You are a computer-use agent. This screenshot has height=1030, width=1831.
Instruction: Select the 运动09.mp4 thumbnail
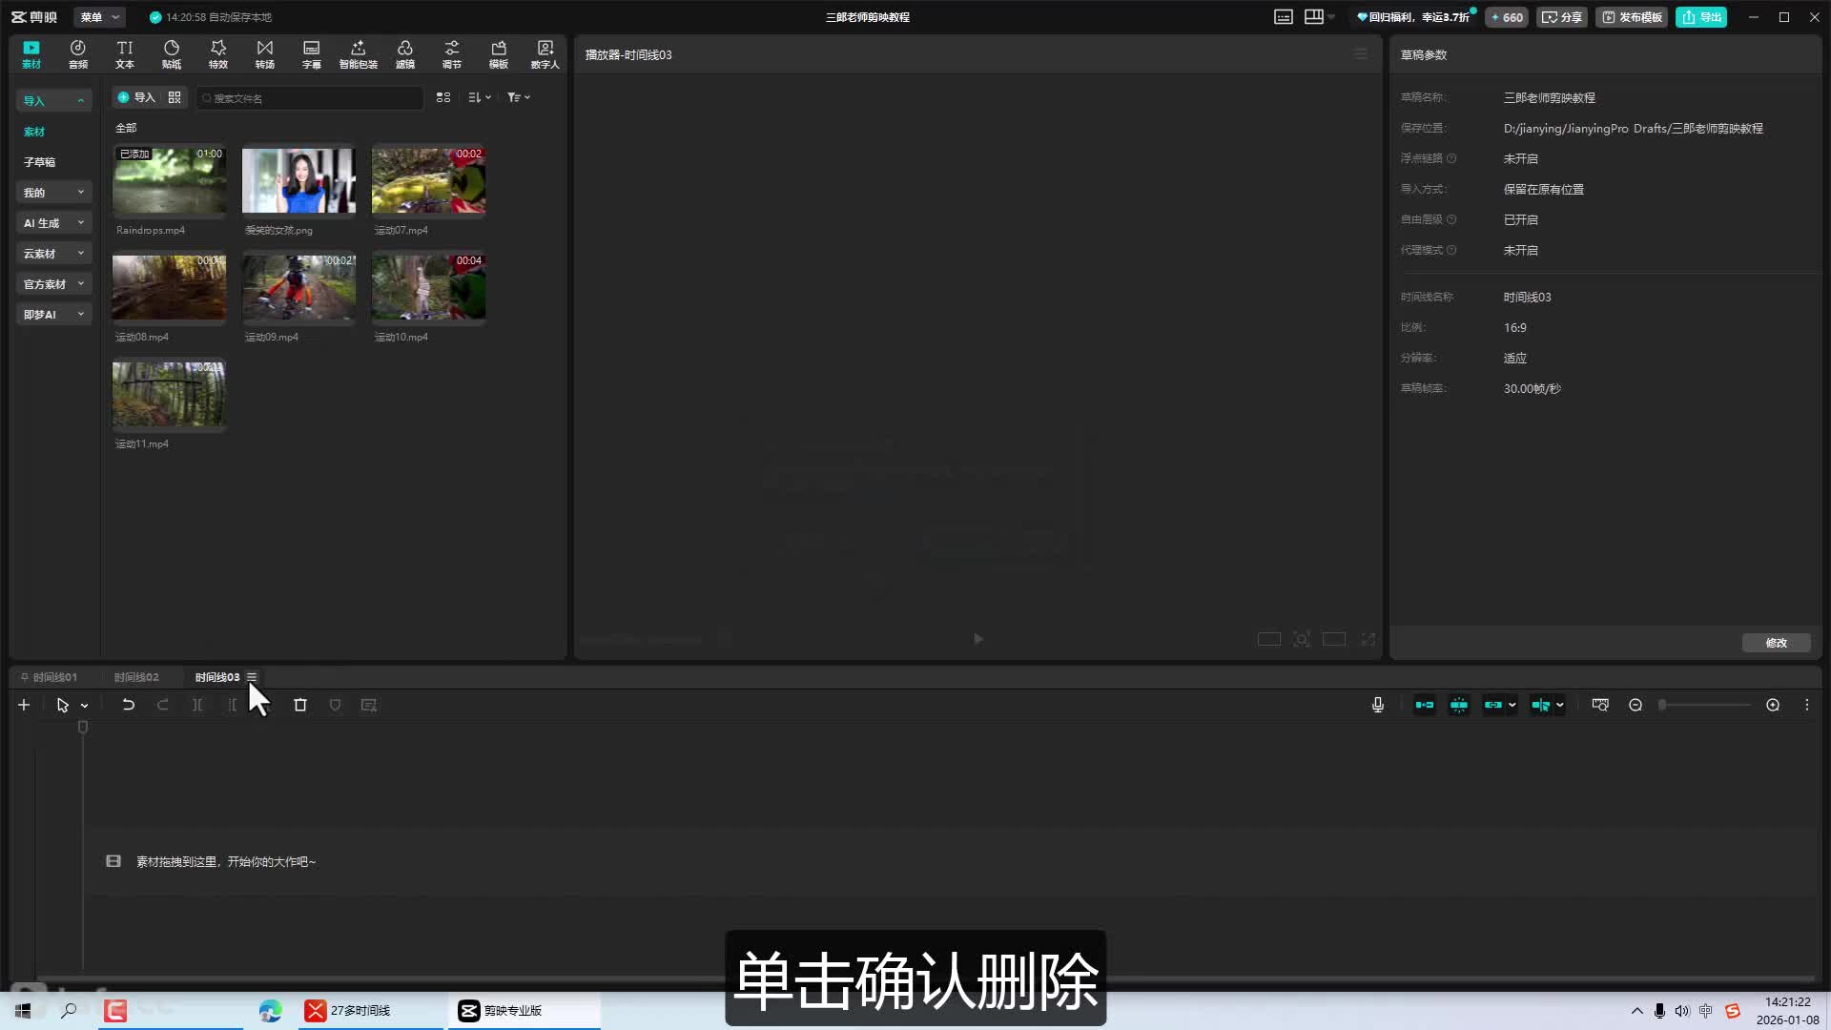[298, 287]
